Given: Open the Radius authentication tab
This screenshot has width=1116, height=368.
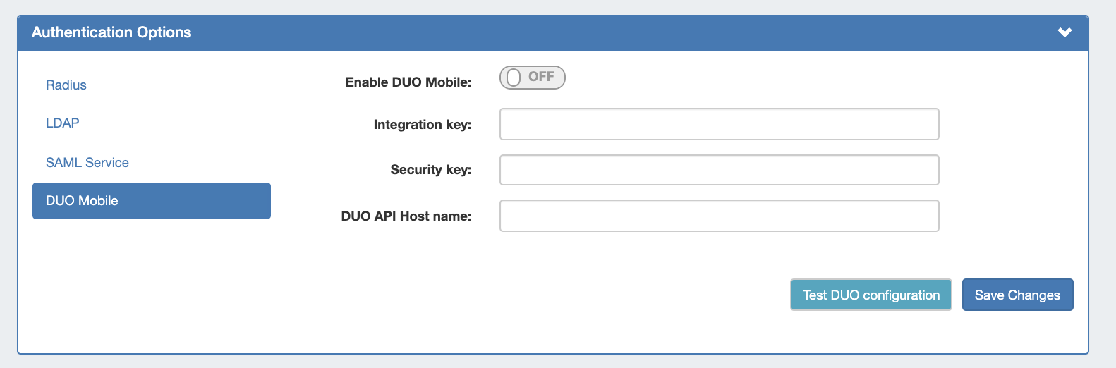Looking at the screenshot, I should pos(66,85).
